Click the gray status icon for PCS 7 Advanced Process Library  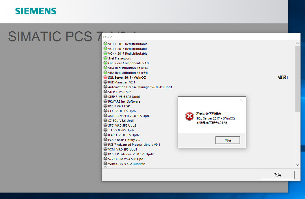pos(105,144)
